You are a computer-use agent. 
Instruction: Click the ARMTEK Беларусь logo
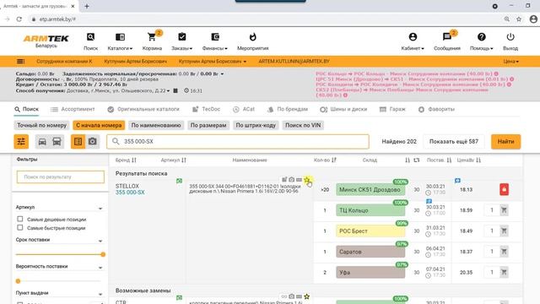[x=46, y=41]
